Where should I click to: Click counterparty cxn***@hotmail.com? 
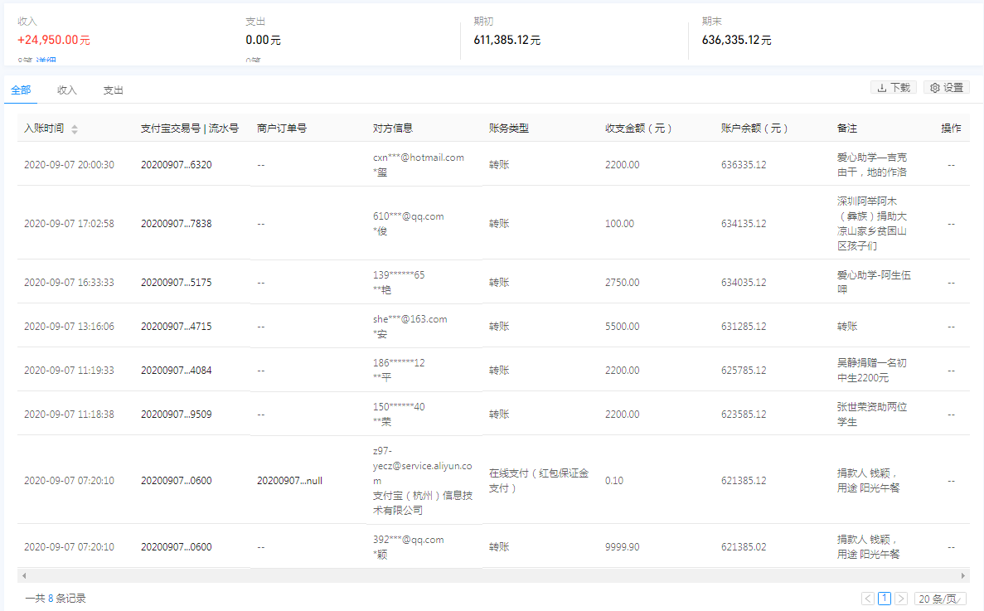[419, 158]
